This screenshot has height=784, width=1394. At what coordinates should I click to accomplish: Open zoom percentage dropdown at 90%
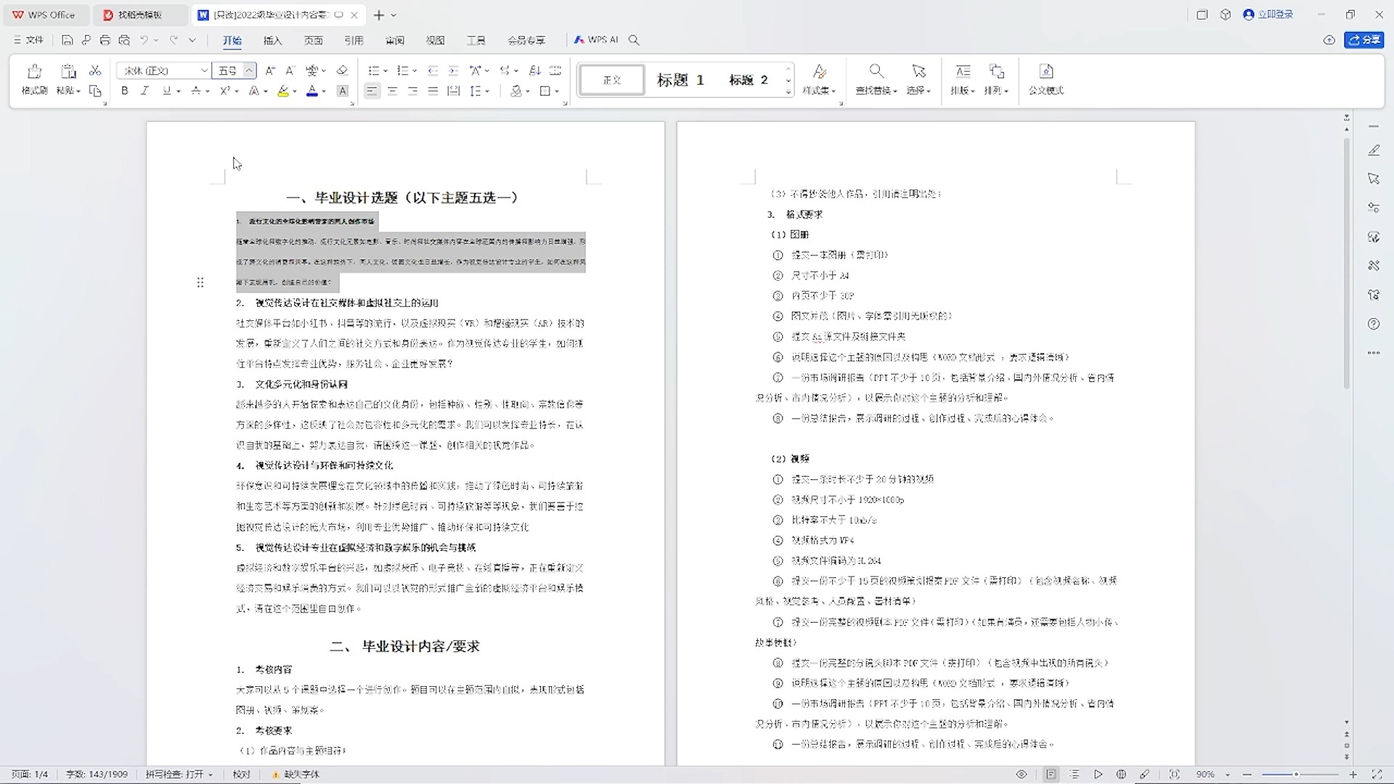[x=1228, y=775]
